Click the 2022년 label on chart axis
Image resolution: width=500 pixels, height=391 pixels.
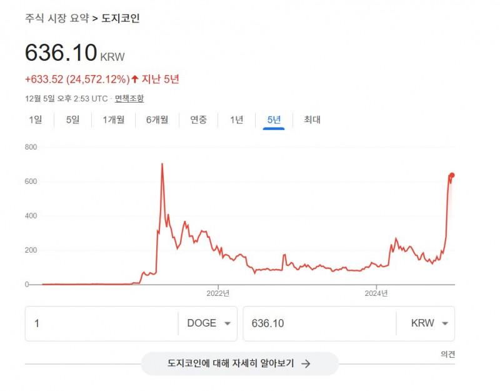point(218,293)
